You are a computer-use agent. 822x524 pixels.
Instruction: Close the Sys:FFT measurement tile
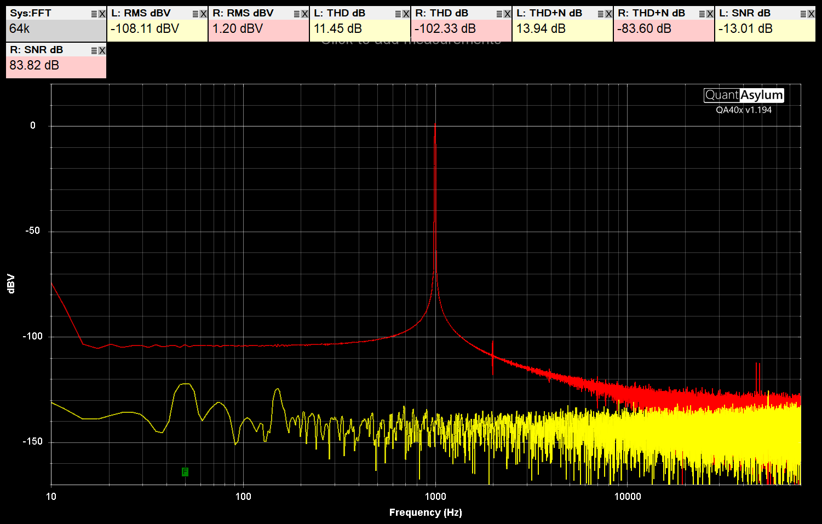(x=102, y=14)
